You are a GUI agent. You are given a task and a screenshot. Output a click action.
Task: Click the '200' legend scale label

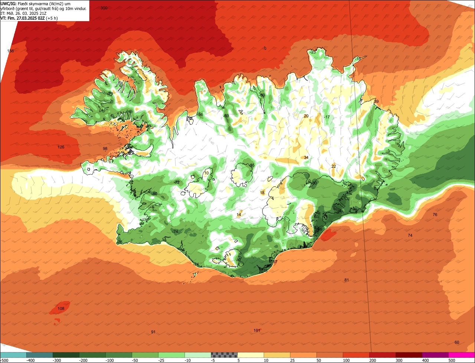tap(373, 360)
